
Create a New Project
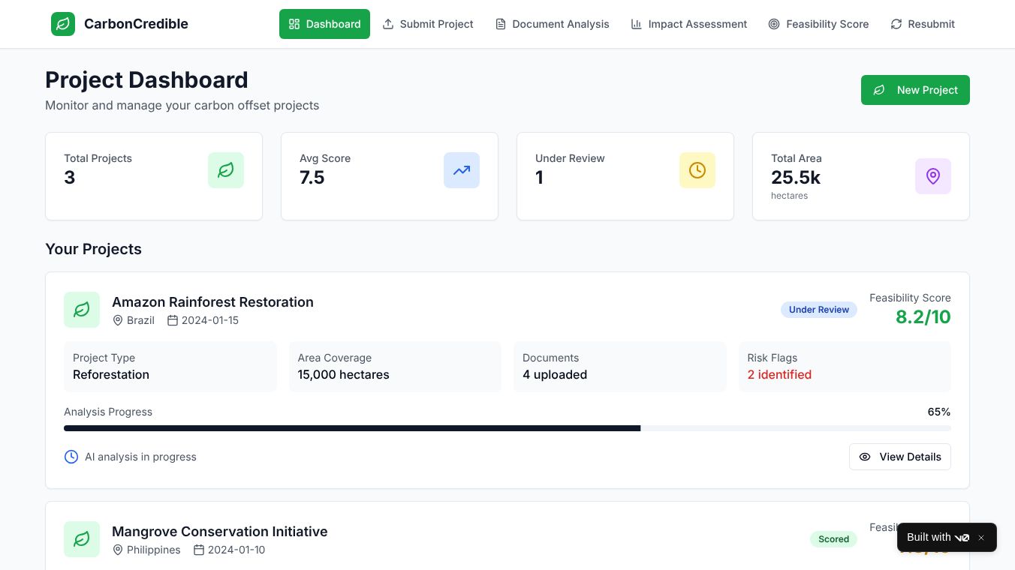(x=915, y=90)
